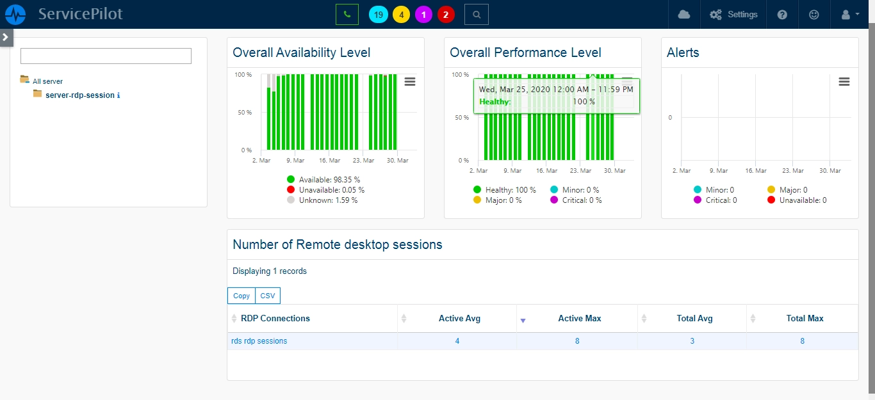Open the Alerts chart hamburger menu
This screenshot has width=875, height=400.
point(844,81)
